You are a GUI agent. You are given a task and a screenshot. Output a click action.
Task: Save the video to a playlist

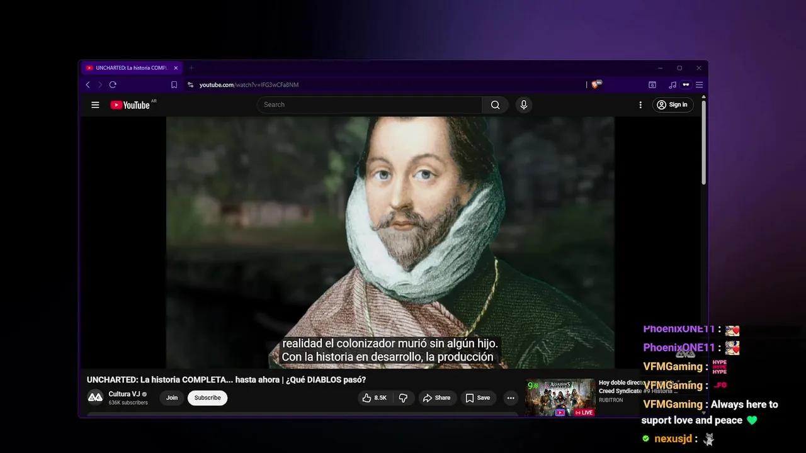tap(478, 398)
